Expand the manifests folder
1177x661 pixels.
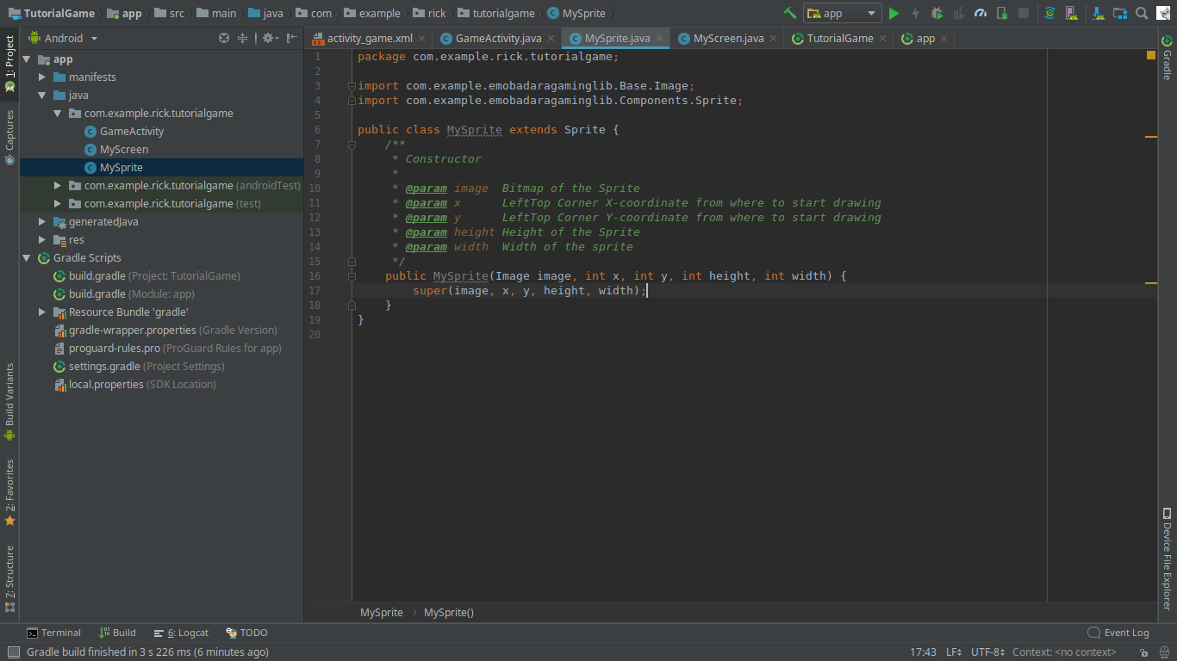(42, 77)
